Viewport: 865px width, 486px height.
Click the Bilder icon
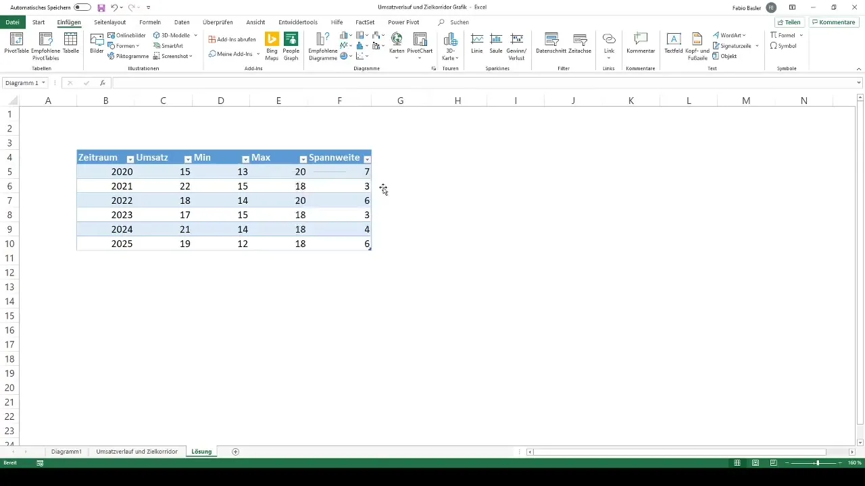click(x=97, y=45)
